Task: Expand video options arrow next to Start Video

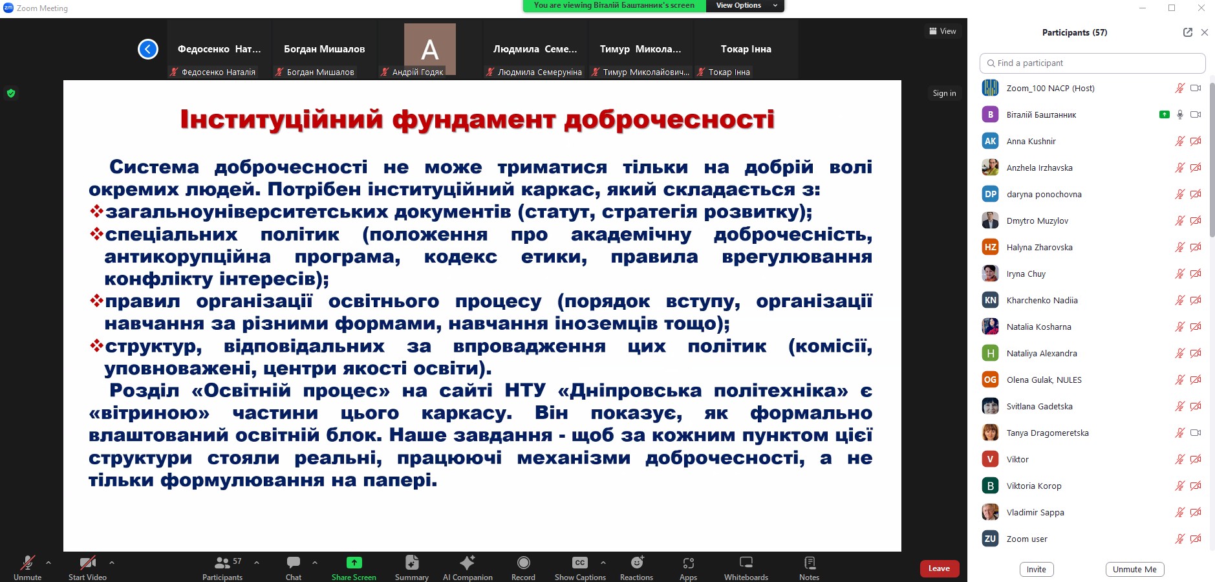Action: coord(112,563)
